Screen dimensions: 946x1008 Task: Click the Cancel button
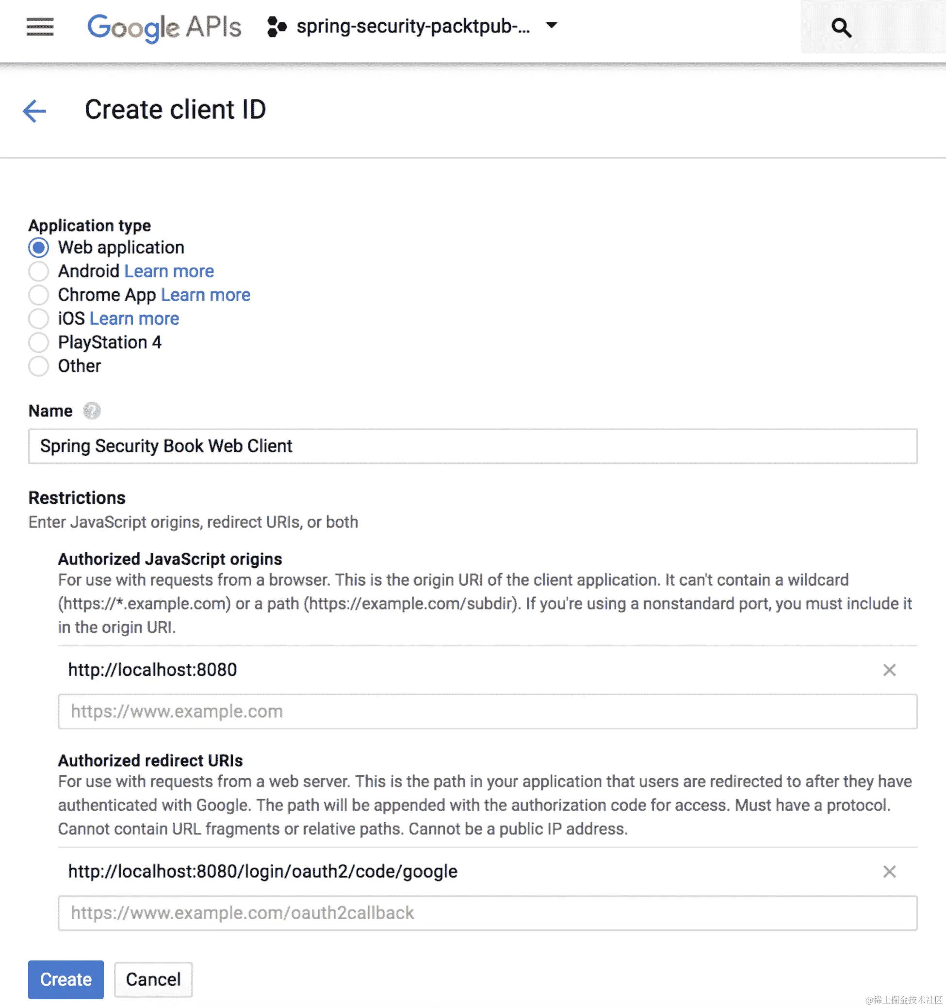pyautogui.click(x=153, y=979)
